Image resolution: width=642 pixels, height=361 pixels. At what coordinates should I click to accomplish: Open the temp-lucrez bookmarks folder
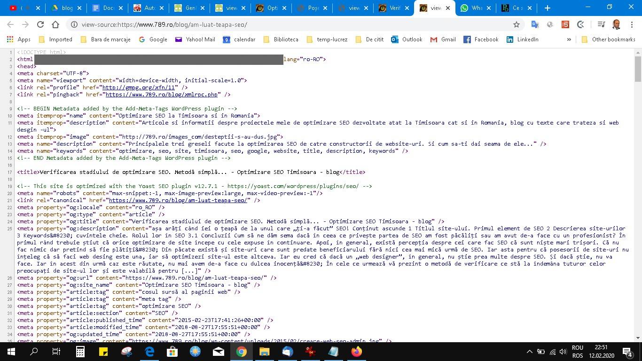(x=327, y=39)
